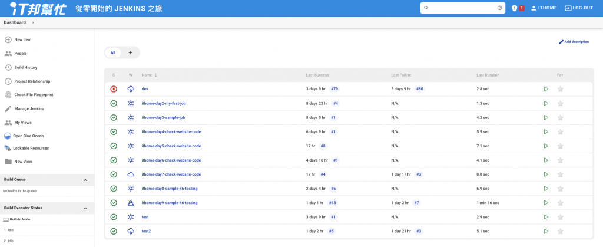
Task: Add a new view tab with plus
Action: (x=130, y=52)
